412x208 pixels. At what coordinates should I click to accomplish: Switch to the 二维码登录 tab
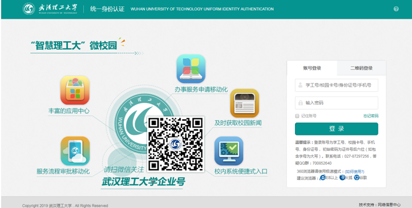pyautogui.click(x=361, y=68)
